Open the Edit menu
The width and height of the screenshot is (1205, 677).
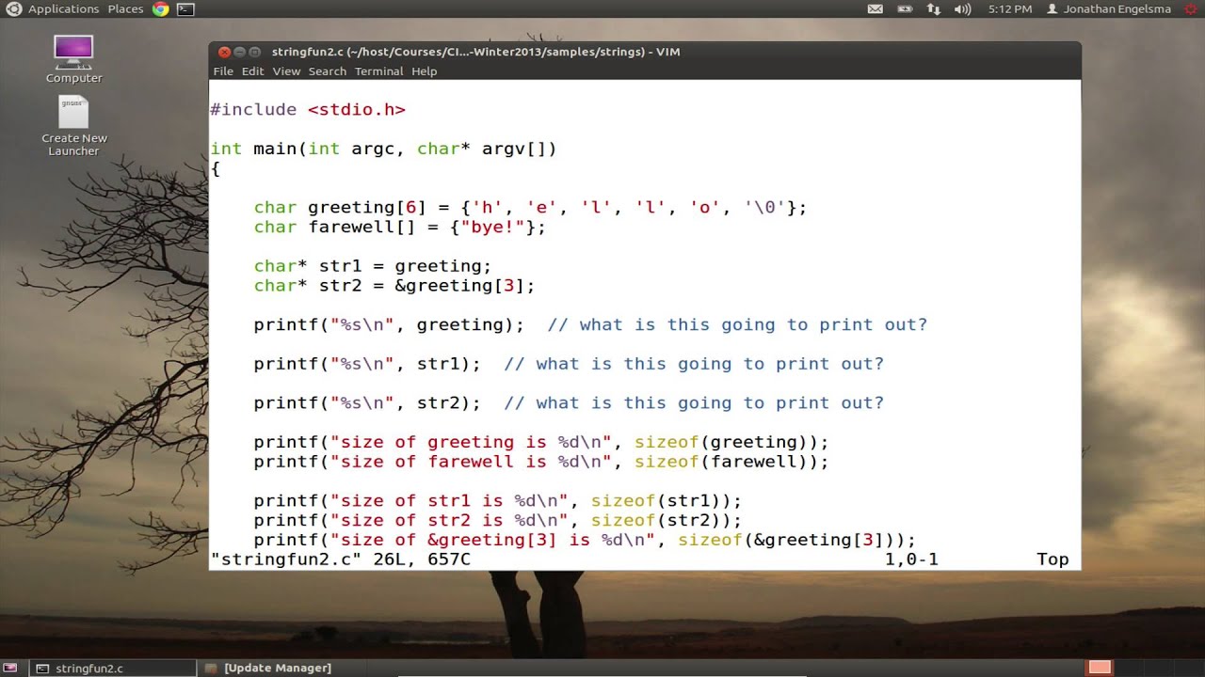click(x=252, y=71)
